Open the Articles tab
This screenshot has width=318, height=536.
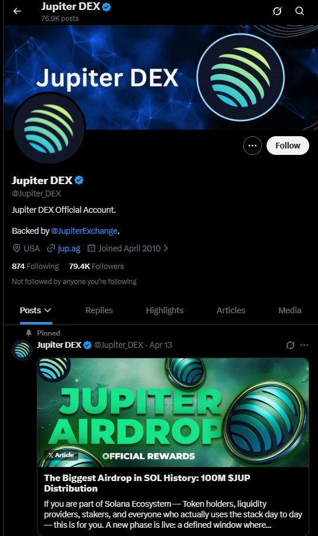tap(231, 310)
